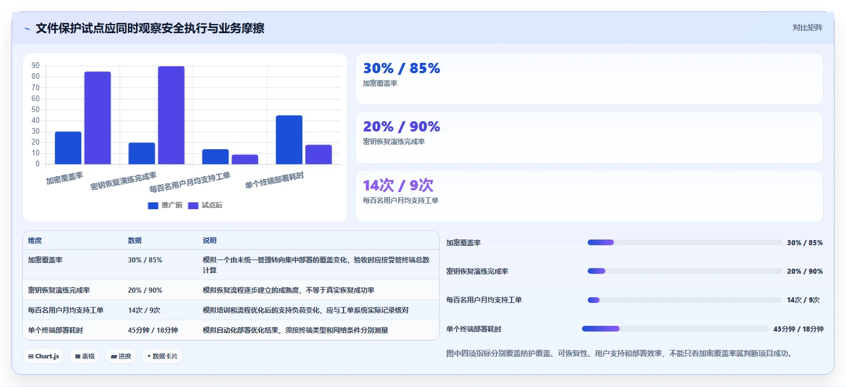This screenshot has width=846, height=387.
Task: Click the 14次 / 9次 value beside progress bar
Action: pyautogui.click(x=803, y=300)
